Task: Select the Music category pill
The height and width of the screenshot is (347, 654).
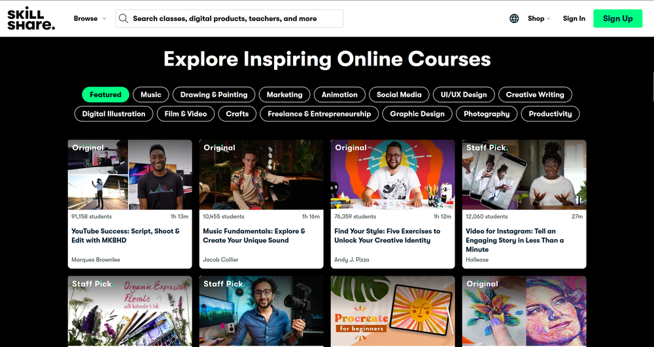Action: [150, 95]
